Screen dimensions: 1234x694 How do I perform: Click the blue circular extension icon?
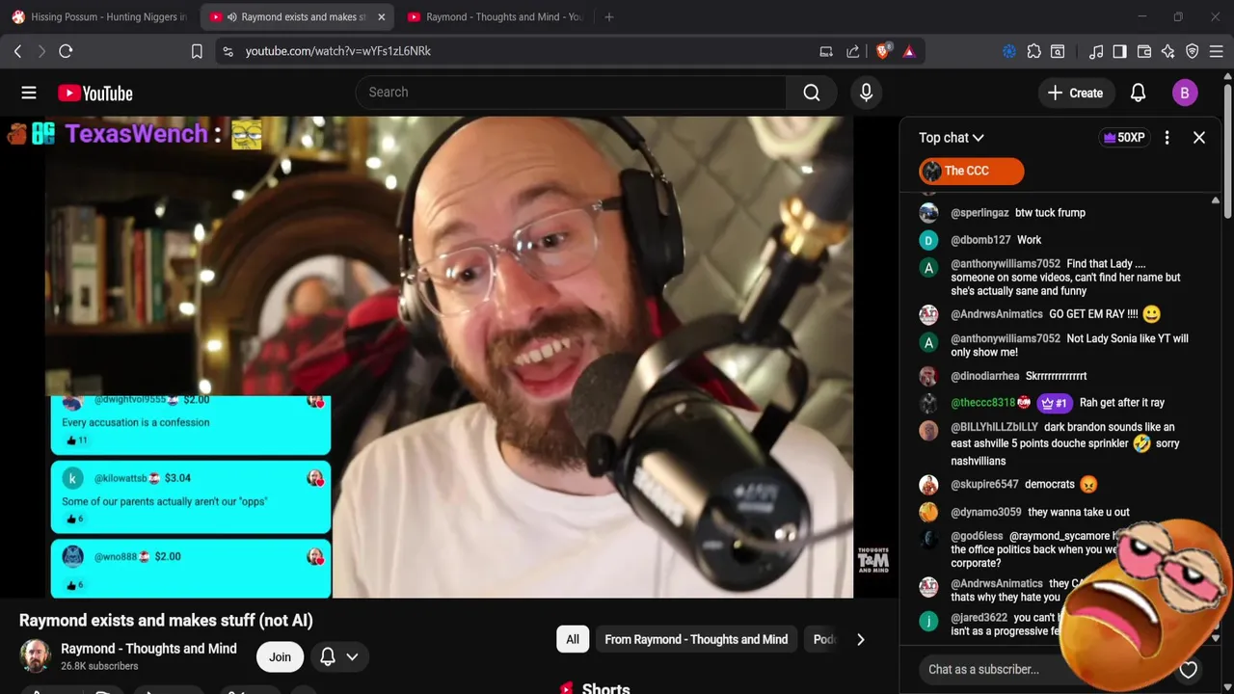[x=1009, y=51]
